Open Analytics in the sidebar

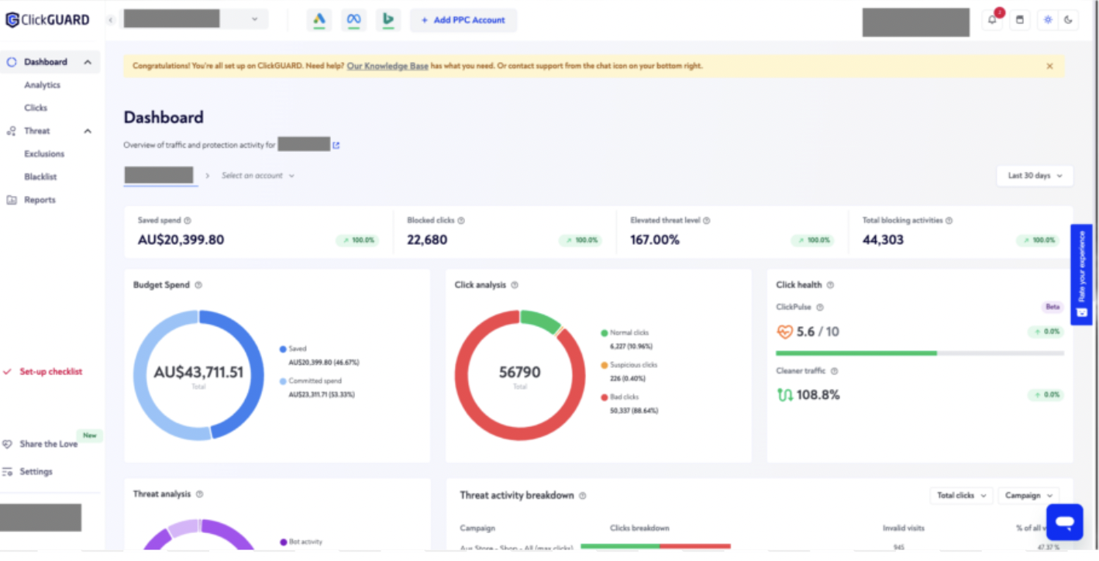[x=42, y=85]
